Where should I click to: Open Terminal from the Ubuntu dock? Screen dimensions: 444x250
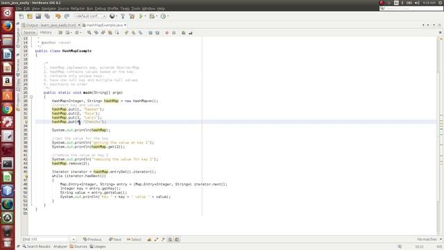[x=8, y=164]
